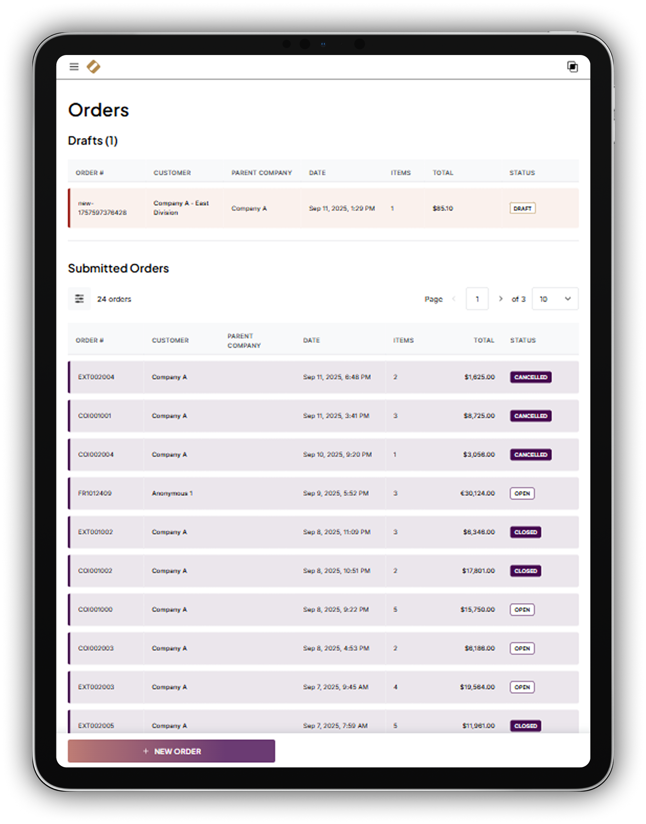Click the gold diamond logo
646x824 pixels.
click(94, 67)
